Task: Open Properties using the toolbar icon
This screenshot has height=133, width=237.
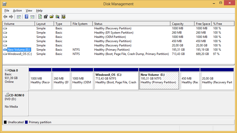Action: 46,17
